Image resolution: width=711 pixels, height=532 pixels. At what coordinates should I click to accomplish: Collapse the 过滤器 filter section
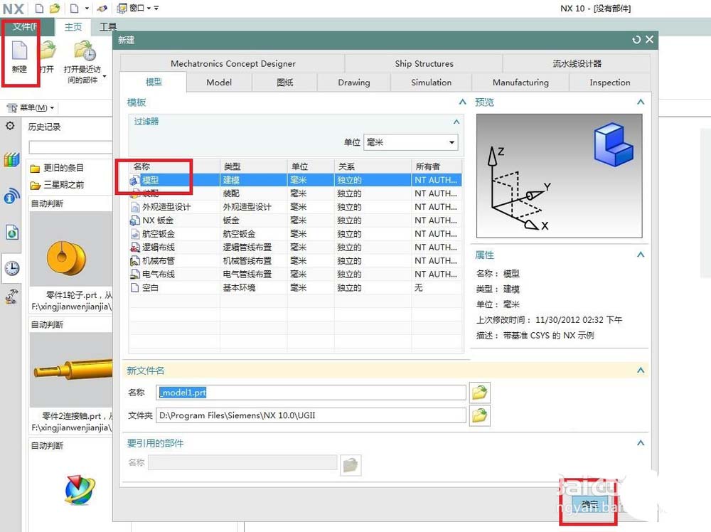(456, 122)
